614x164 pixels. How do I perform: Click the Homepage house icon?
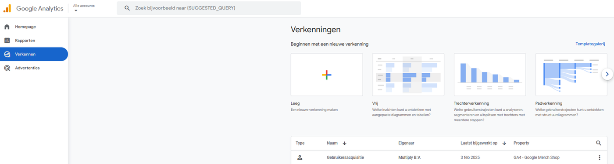point(7,27)
